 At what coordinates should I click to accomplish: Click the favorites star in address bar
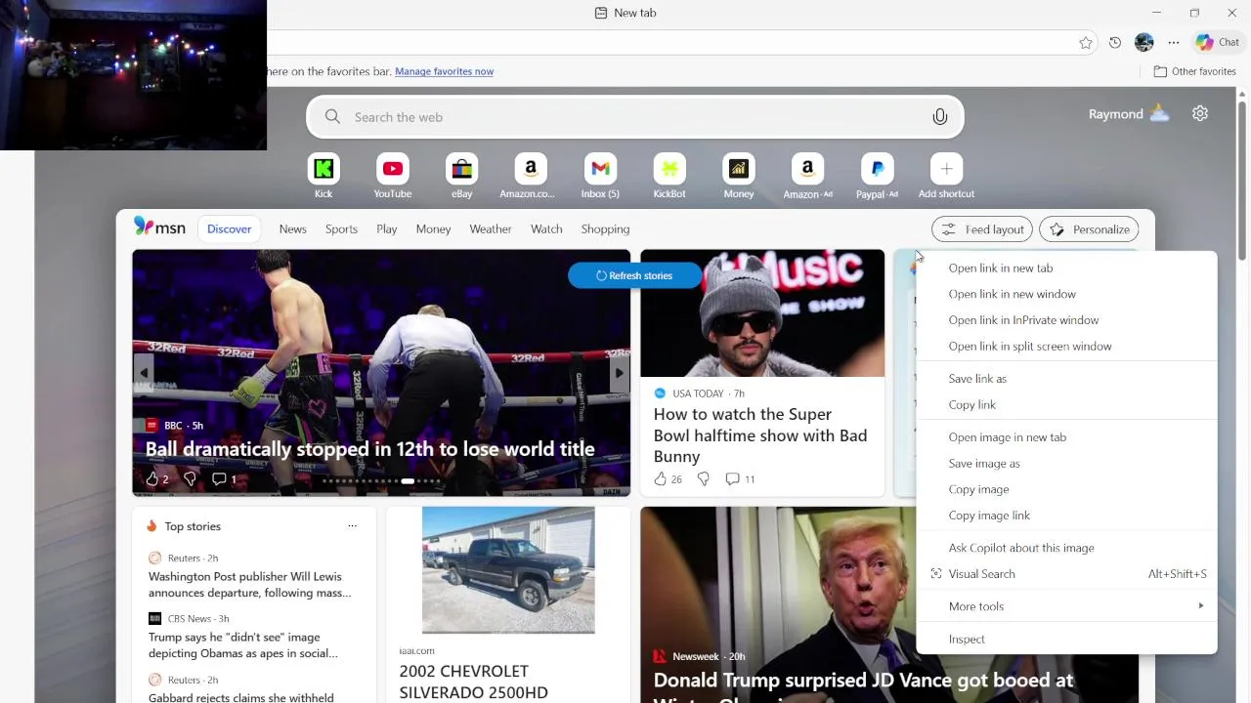1086,42
